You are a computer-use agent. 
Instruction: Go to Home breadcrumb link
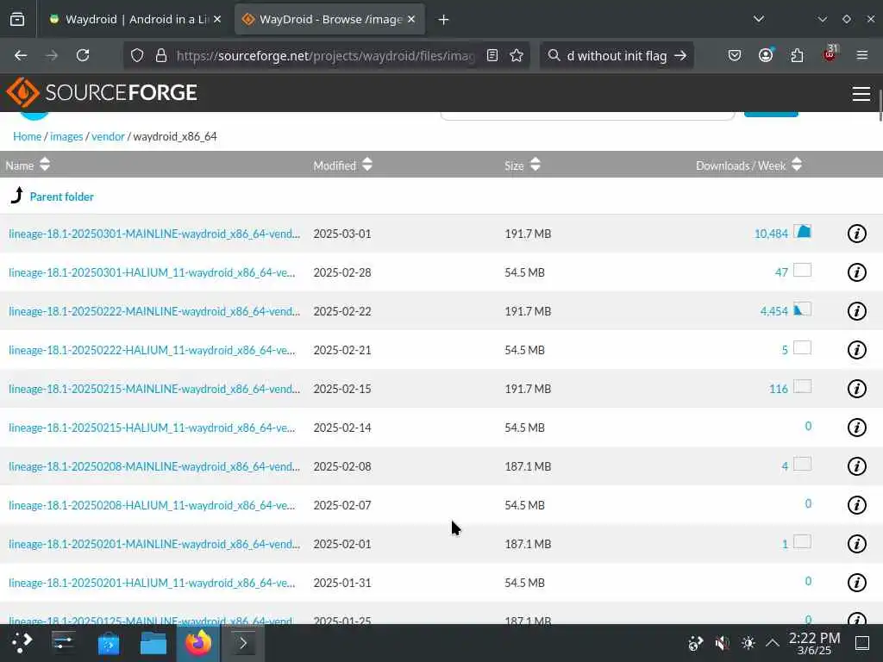(x=27, y=136)
